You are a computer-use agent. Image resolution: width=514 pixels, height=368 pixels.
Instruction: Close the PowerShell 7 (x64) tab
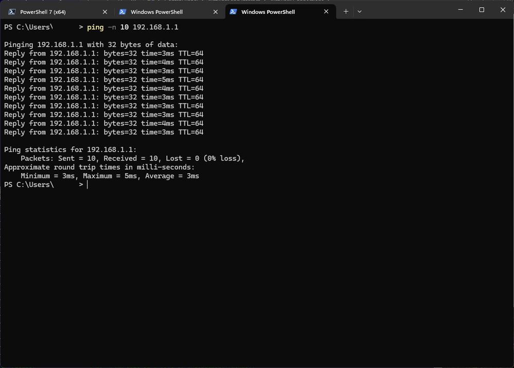[x=105, y=12]
